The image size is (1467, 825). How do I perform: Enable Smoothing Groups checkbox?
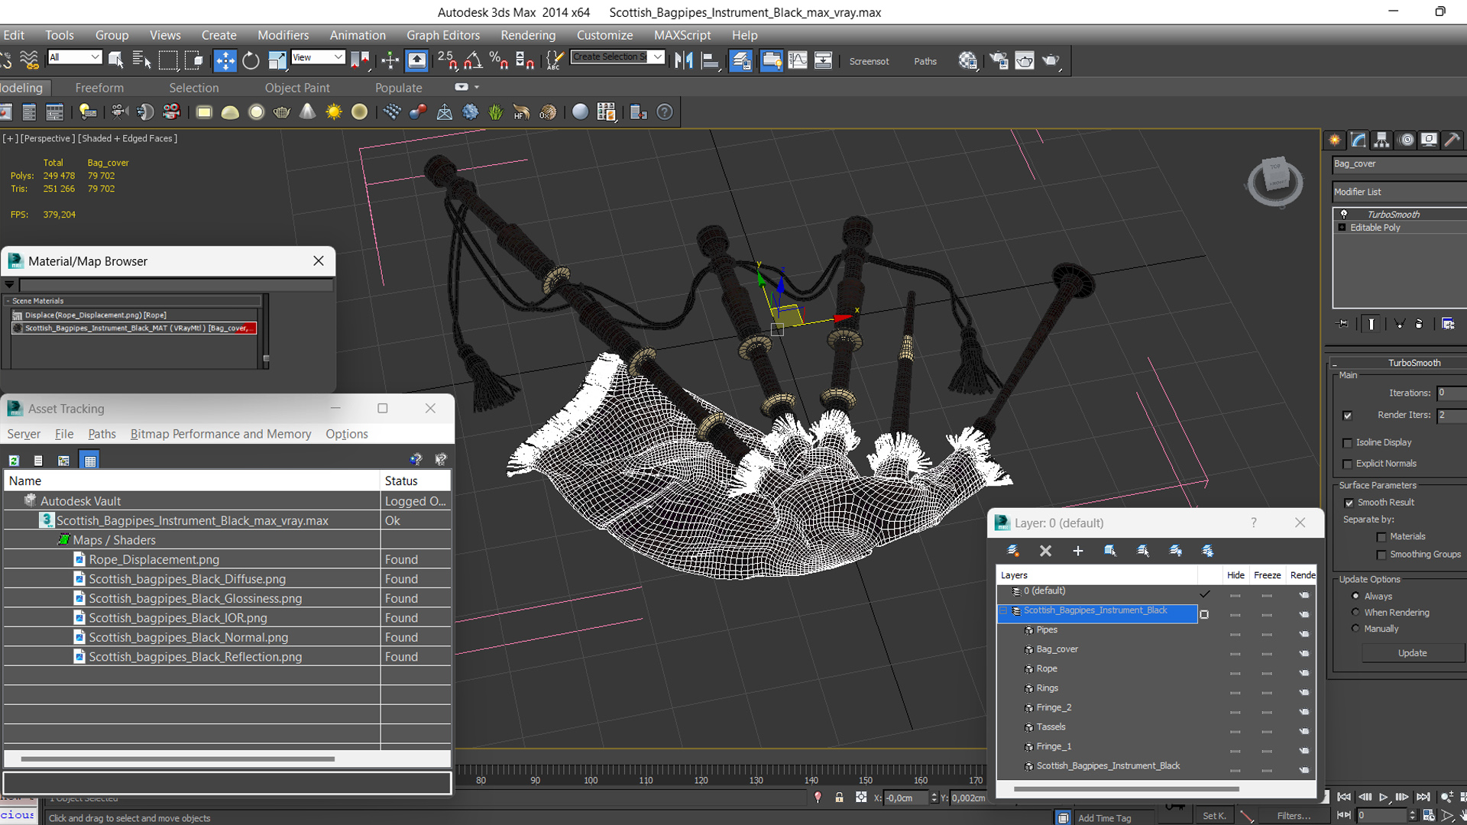pyautogui.click(x=1381, y=555)
